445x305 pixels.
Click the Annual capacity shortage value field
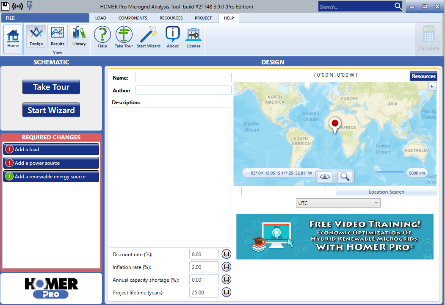[x=204, y=280]
